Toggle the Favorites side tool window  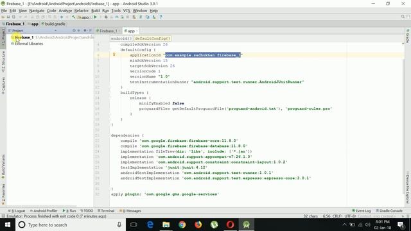click(3, 194)
